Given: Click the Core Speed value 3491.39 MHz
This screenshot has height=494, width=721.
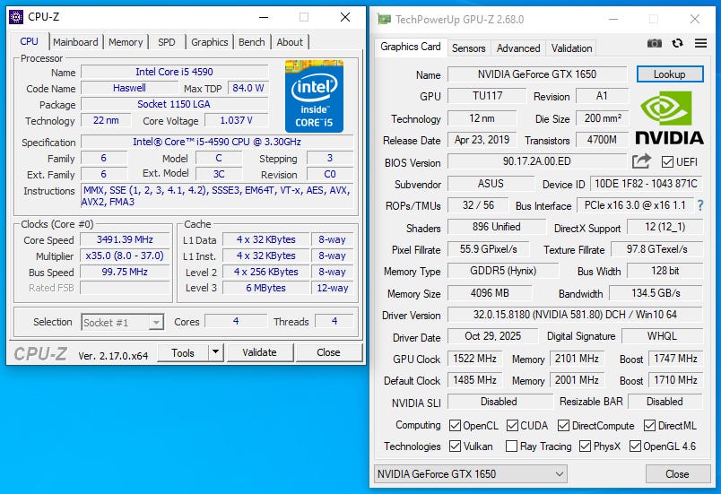Looking at the screenshot, I should (125, 239).
